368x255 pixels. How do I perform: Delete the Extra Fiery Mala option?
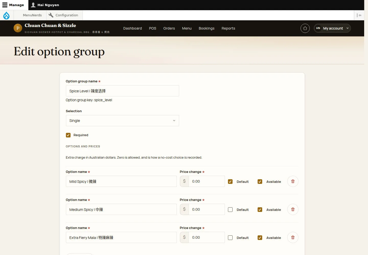point(293,237)
